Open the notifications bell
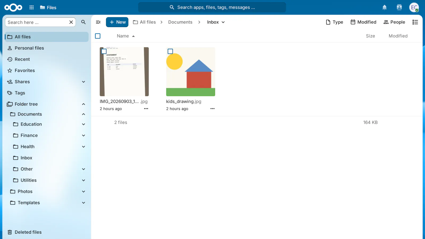Viewport: 425px width, 239px height. (x=384, y=7)
